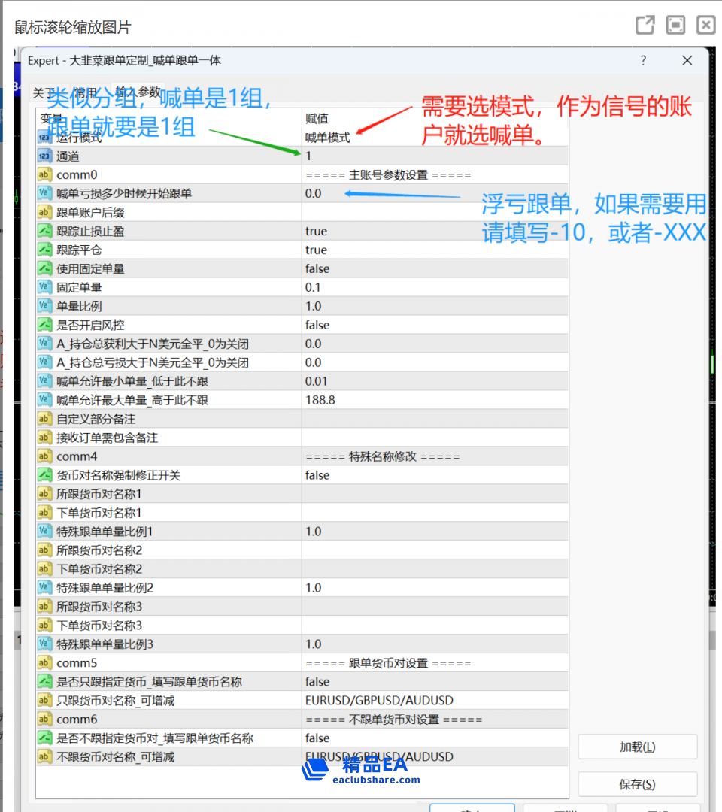722x812 pixels.
Task: Open the false dropdown for 是否不跟指定货币对
Action: 376,738
